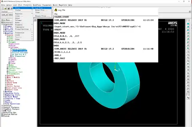This screenshot has width=192, height=127.
Task: Click the SAVE_DB toolbar button
Action: coord(5,15)
